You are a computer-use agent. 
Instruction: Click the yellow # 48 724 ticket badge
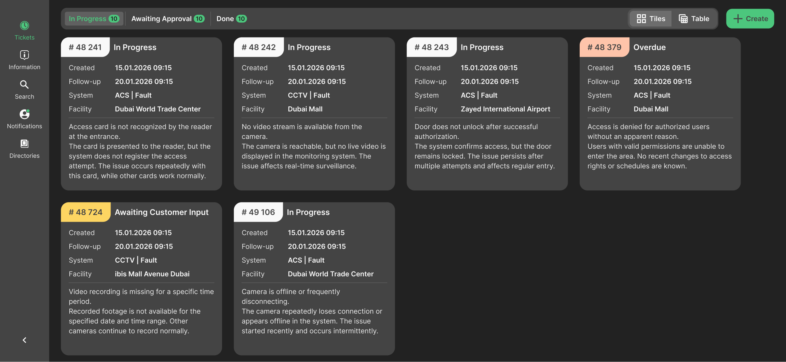(x=86, y=212)
